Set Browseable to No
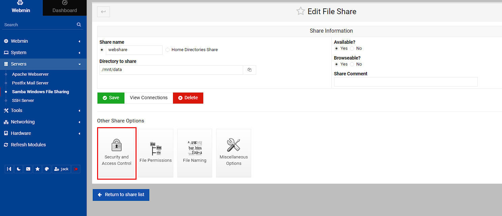Image resolution: width=502 pixels, height=216 pixels. click(x=352, y=64)
